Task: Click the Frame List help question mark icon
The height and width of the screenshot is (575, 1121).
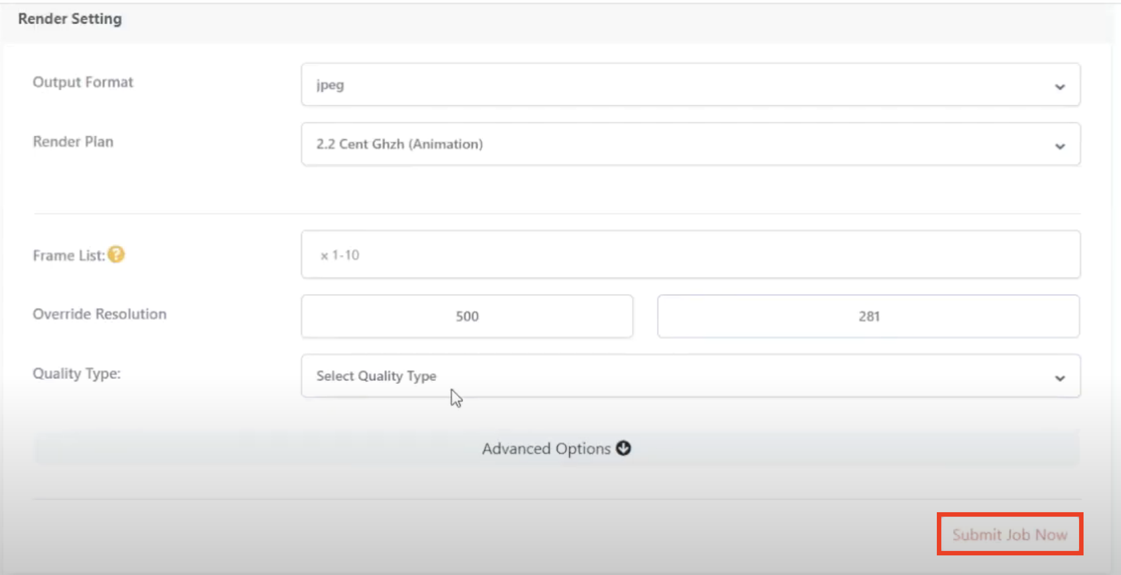Action: coord(116,255)
